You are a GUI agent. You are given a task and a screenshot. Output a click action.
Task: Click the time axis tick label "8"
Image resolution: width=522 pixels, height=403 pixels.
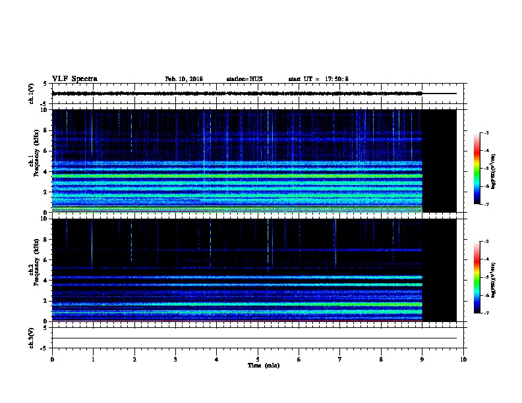click(x=381, y=360)
